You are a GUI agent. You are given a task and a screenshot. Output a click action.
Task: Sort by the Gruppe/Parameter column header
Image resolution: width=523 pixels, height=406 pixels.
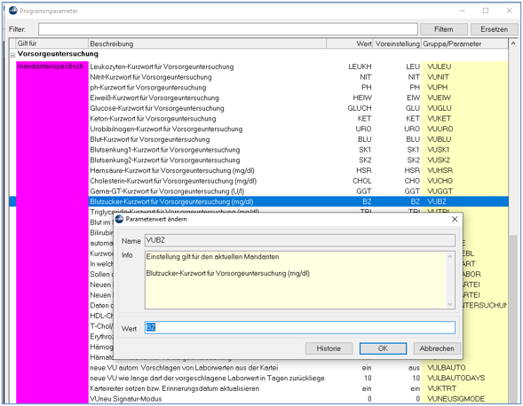[x=464, y=43]
